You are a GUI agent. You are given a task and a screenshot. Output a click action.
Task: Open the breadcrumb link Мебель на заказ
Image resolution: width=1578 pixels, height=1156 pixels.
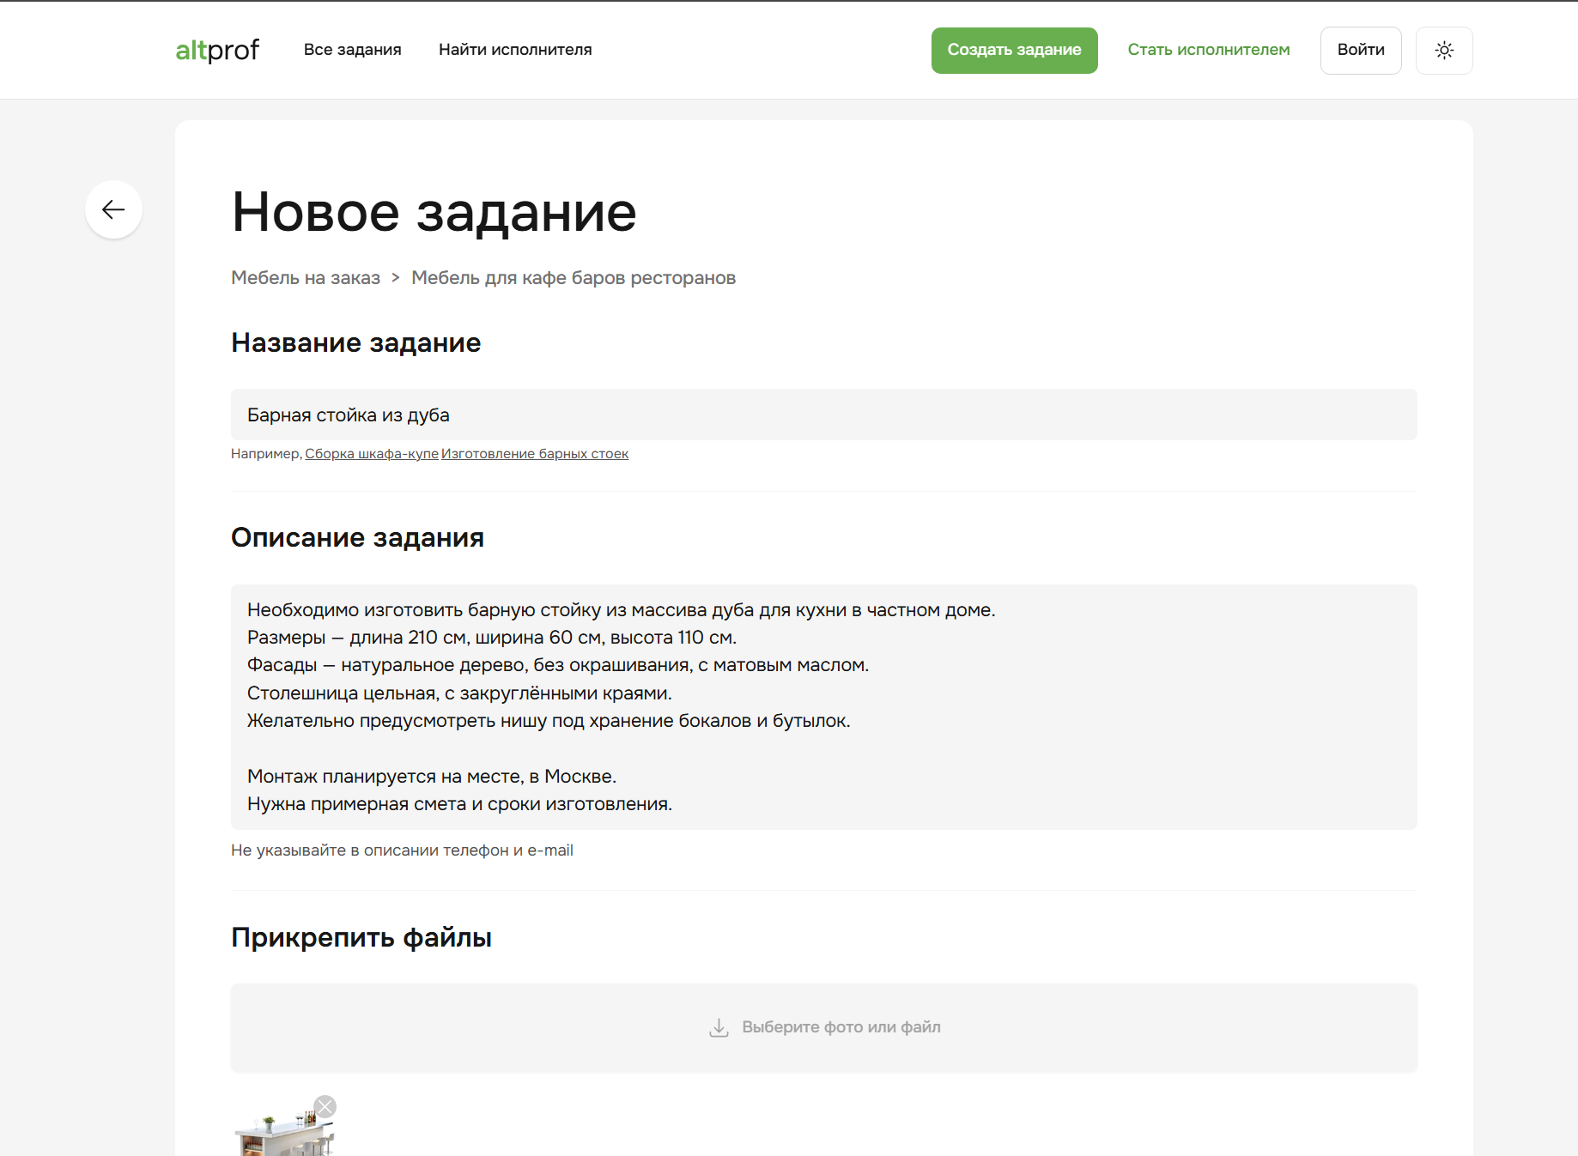click(305, 277)
